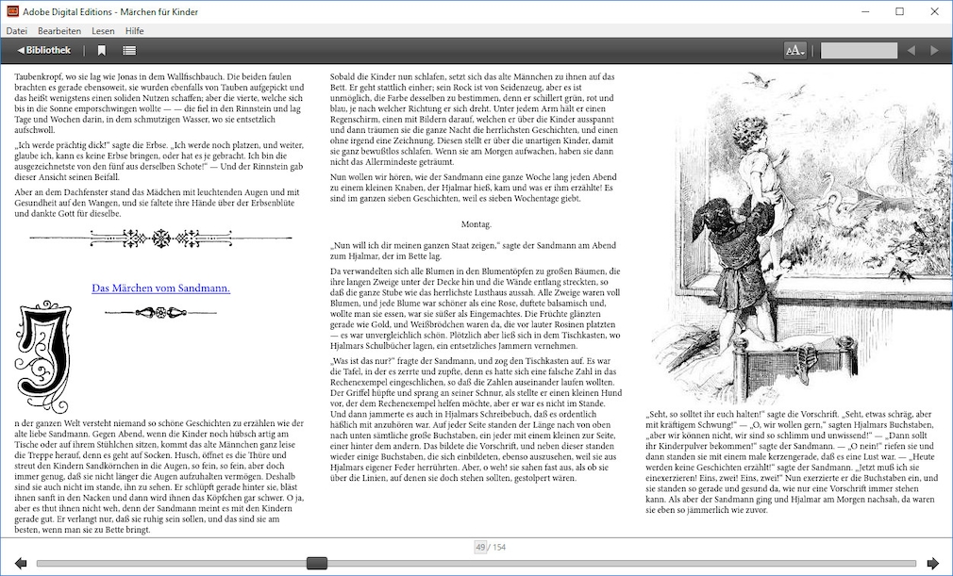Viewport: 953px width, 576px height.
Task: Follow the 'Das Märchen vom Sandmann' link
Action: (160, 288)
